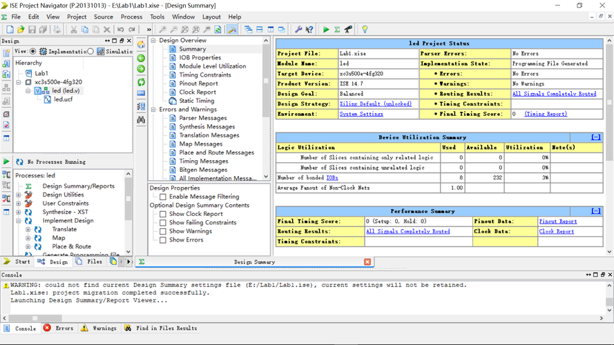
Task: Open the System Settings link
Action: pyautogui.click(x=361, y=115)
